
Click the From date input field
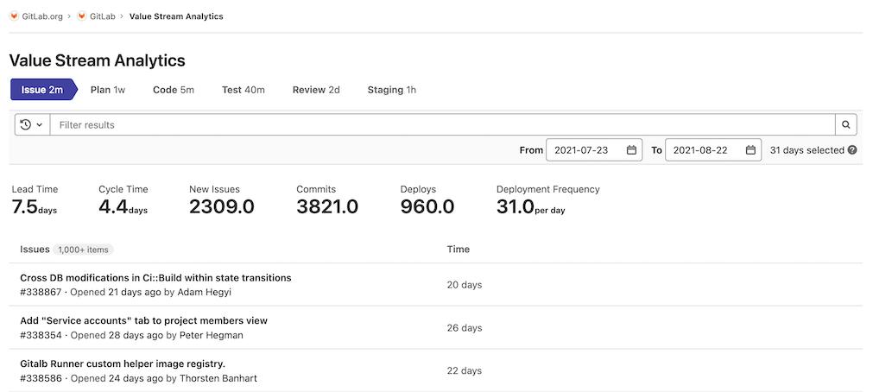pyautogui.click(x=585, y=150)
